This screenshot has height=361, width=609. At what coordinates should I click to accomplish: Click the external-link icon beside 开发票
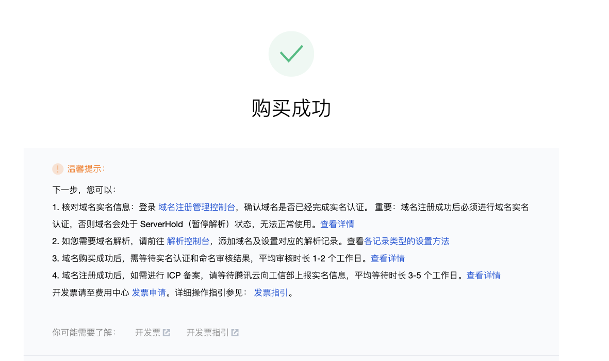click(x=167, y=333)
